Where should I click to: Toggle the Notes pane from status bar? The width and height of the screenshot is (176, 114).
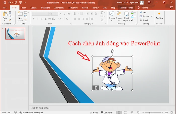coord(94,112)
